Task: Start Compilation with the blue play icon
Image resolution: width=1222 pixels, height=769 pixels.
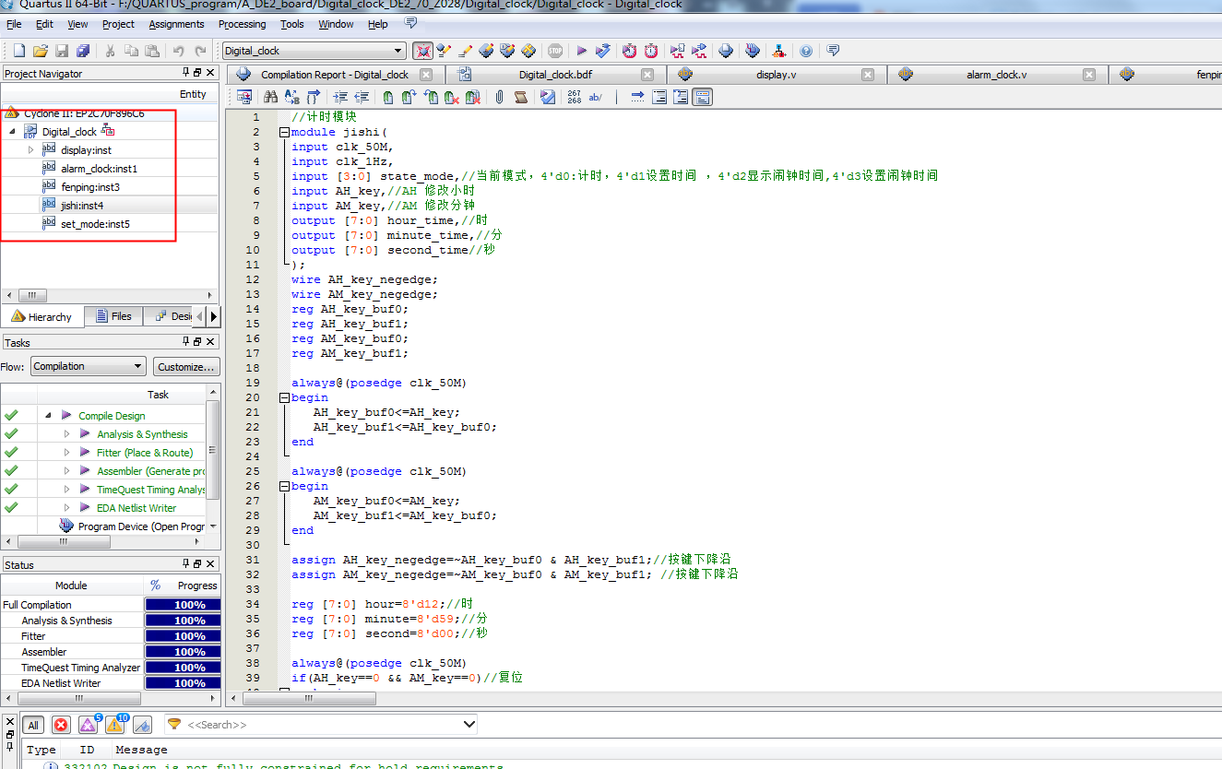Action: (582, 51)
